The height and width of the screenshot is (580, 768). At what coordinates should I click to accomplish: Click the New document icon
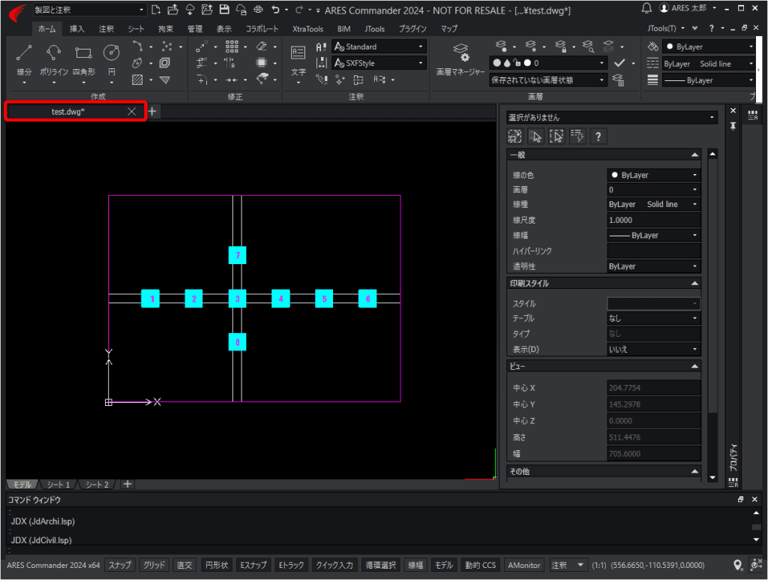click(x=156, y=9)
